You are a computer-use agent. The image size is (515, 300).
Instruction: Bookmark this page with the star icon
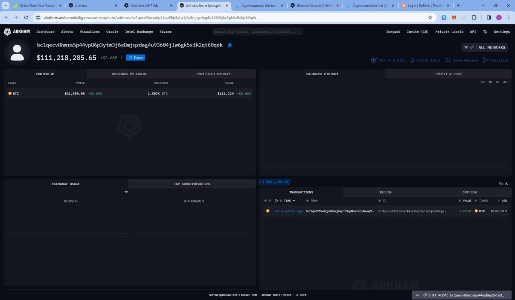point(430,18)
